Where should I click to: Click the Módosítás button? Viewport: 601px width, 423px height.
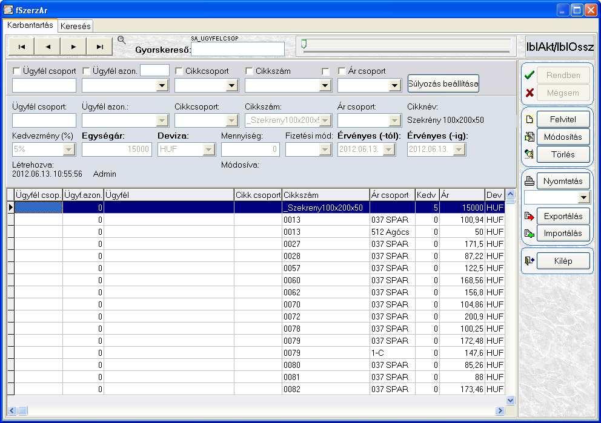[x=563, y=137]
